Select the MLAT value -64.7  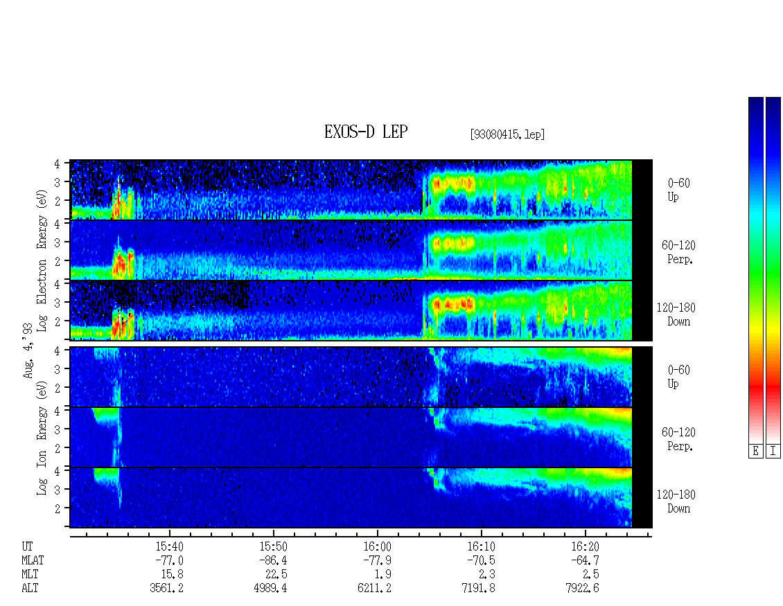tap(585, 560)
